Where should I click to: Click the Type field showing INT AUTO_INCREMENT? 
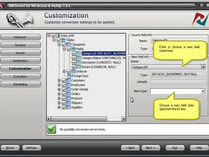178,75
